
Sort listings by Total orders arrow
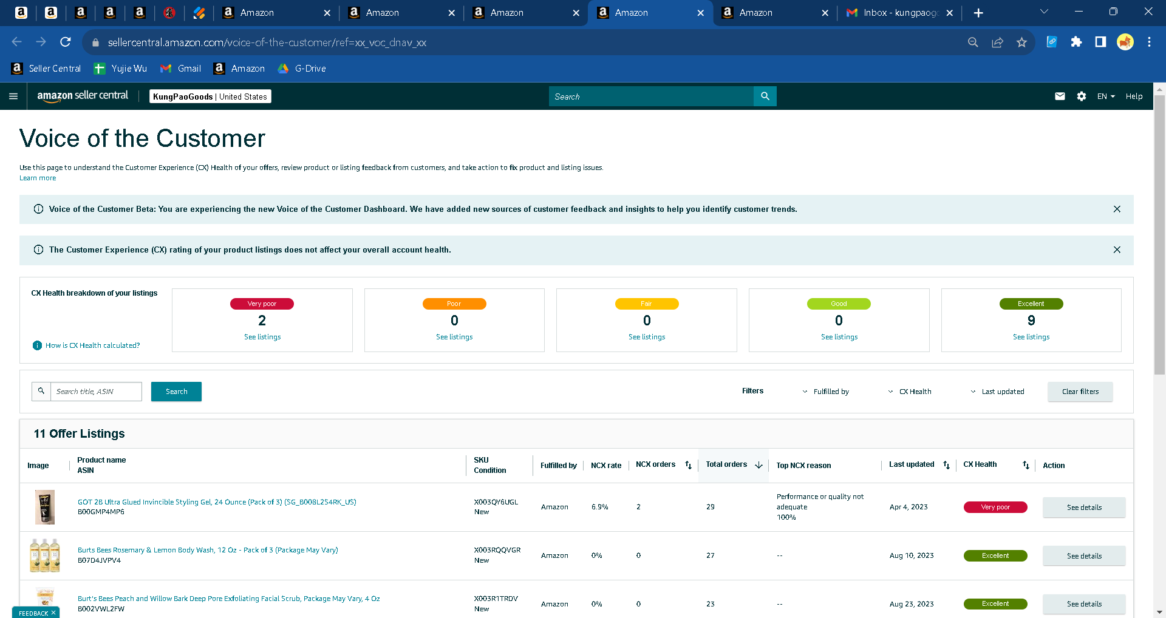(759, 465)
